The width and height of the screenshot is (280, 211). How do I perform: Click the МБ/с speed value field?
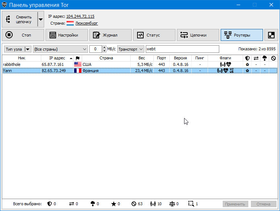[96, 49]
